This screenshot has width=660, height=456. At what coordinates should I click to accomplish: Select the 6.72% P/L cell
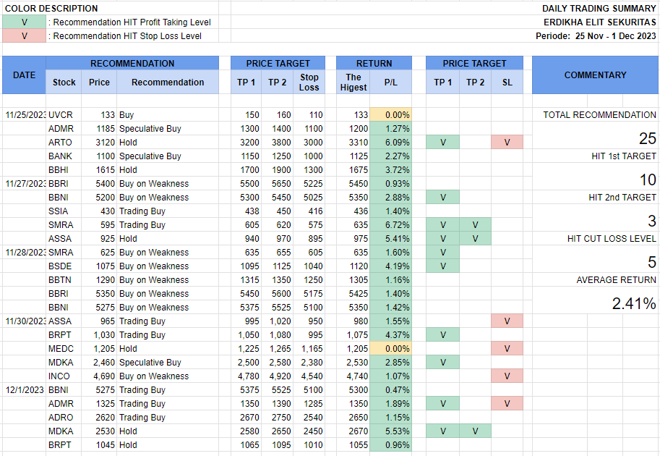(x=390, y=225)
